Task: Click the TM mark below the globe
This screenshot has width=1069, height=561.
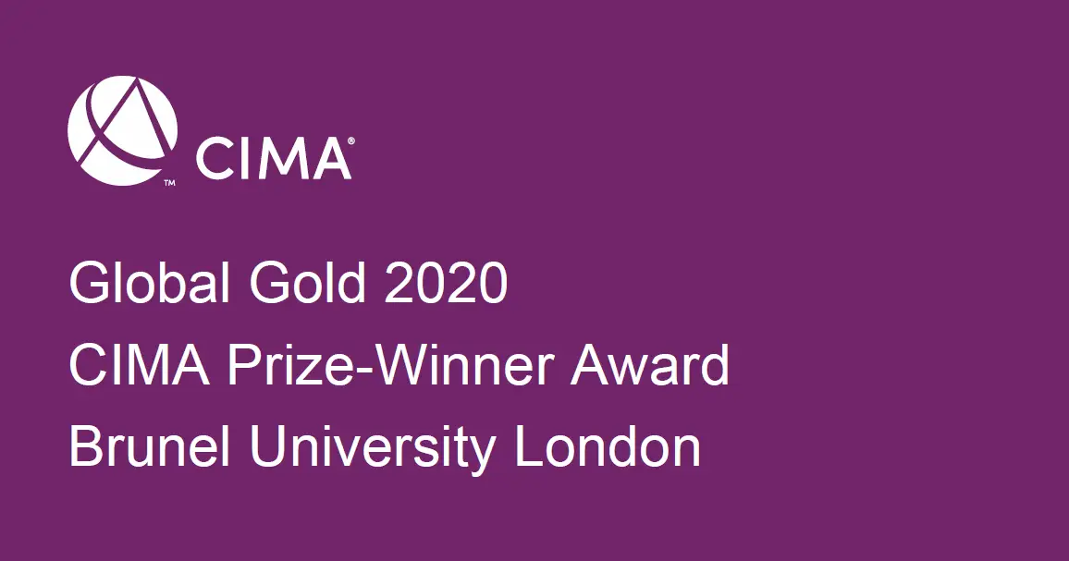Action: 169,184
